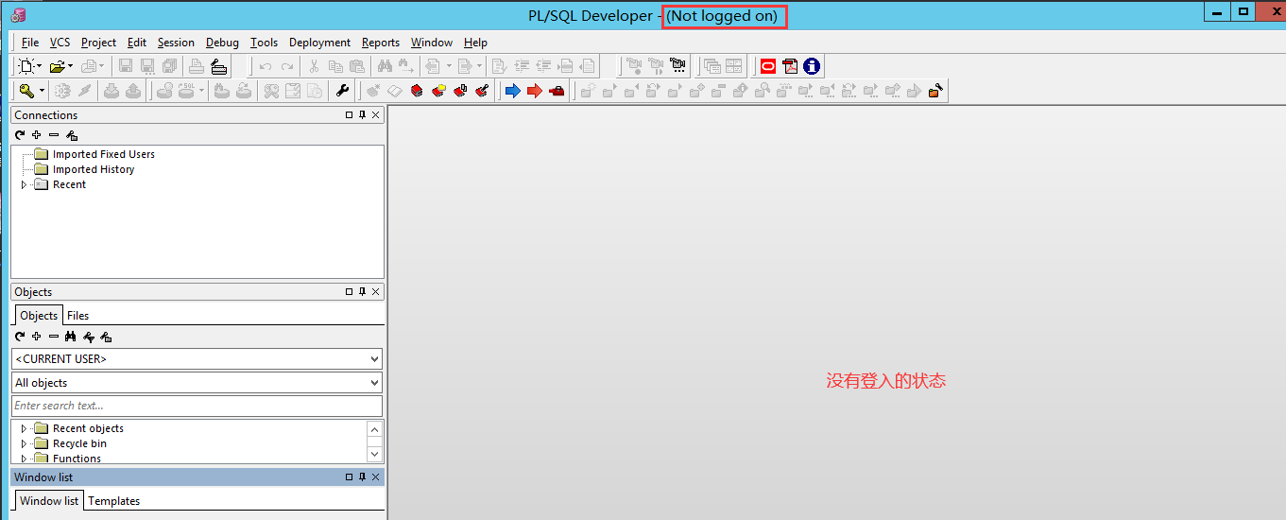Open the Open-folder dropdown arrow
Viewport: 1286px width, 520px height.
(71, 66)
